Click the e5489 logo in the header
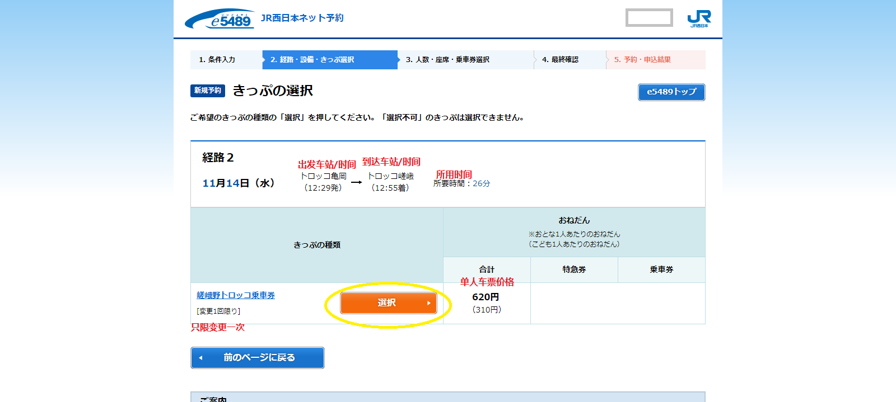The width and height of the screenshot is (896, 402). coord(220,19)
